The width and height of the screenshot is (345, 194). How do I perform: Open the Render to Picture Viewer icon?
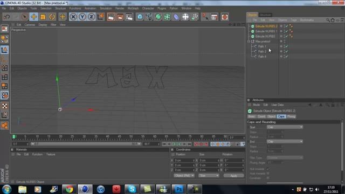[120, 17]
